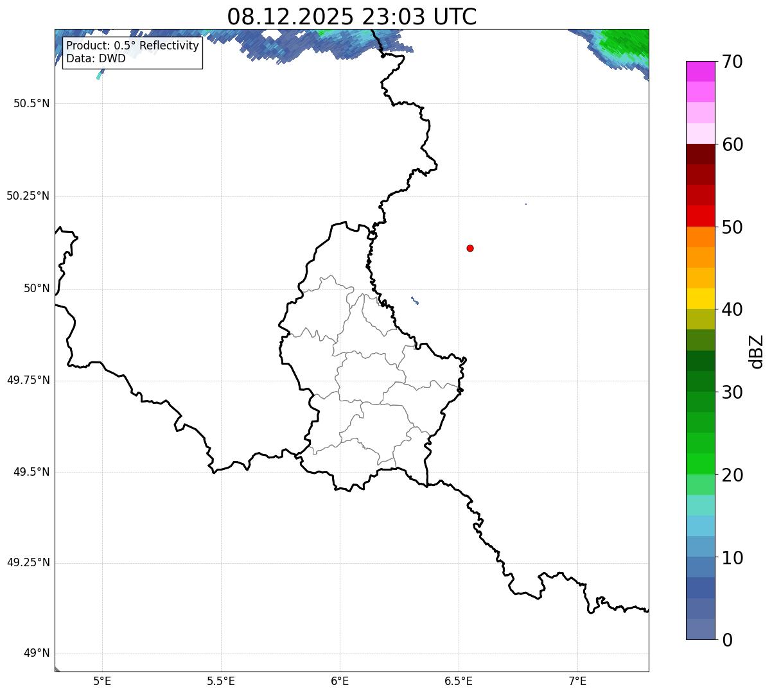Click the 'Data: DWD' text

96,59
